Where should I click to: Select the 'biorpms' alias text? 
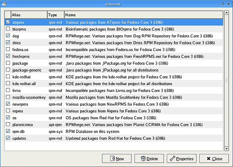tap(19, 29)
